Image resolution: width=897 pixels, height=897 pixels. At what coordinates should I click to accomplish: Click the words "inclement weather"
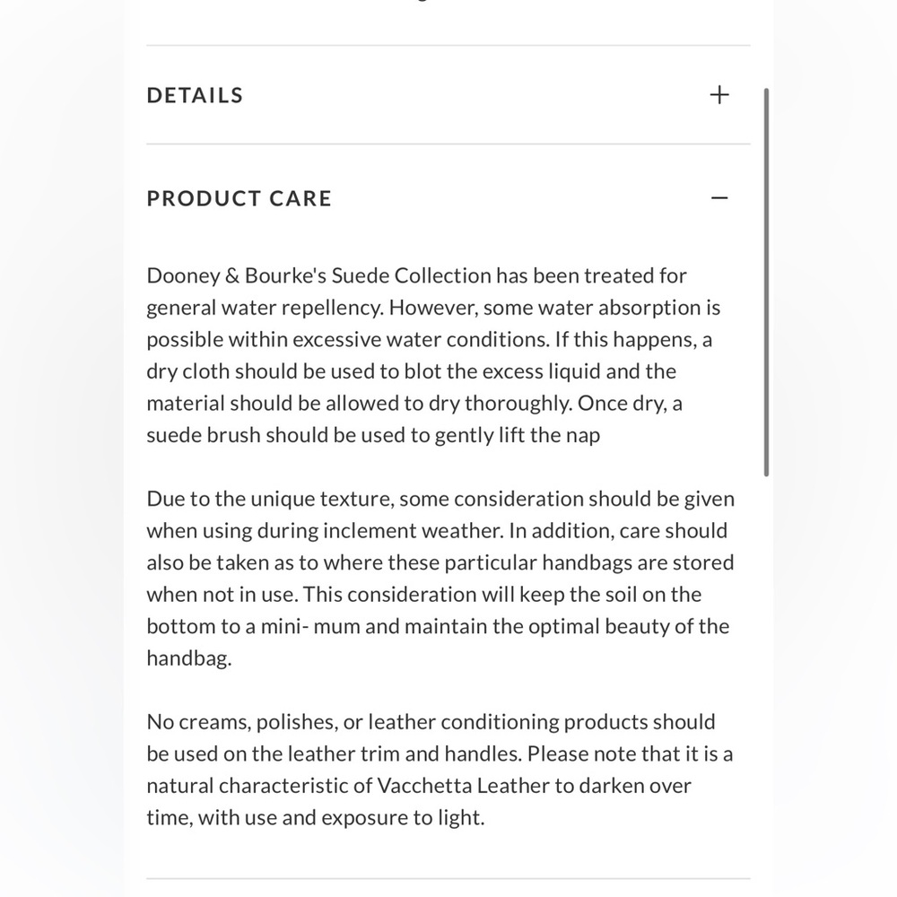[x=423, y=530]
